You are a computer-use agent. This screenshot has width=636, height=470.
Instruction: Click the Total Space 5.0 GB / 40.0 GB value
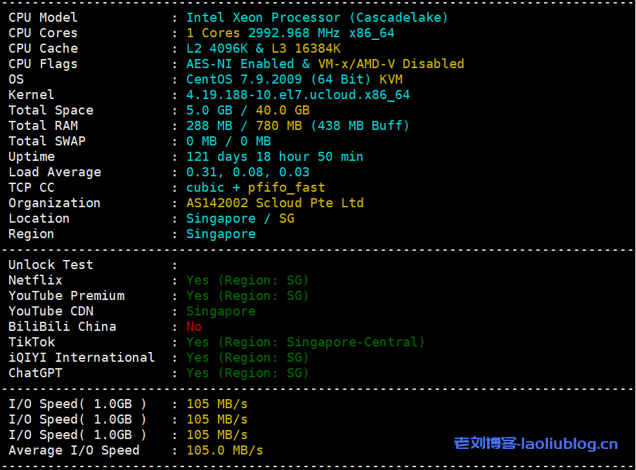click(x=247, y=110)
